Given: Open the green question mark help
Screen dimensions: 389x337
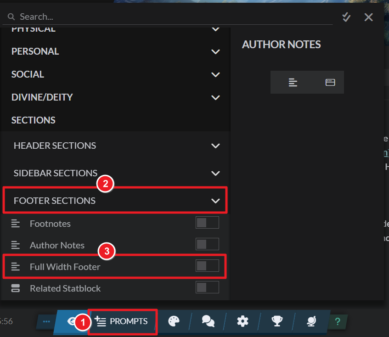Looking at the screenshot, I should coord(338,322).
